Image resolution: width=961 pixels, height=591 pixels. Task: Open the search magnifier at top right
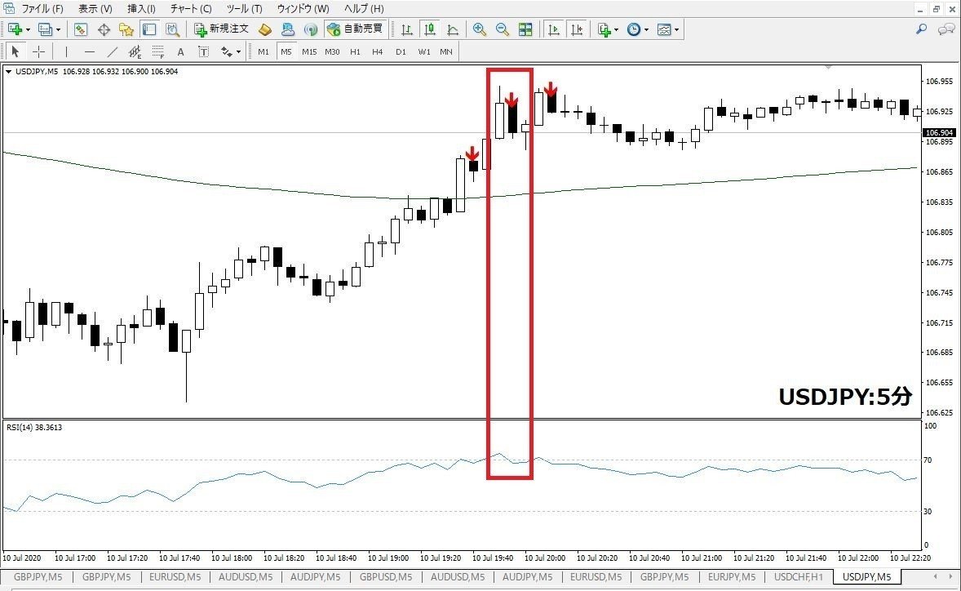pos(921,29)
